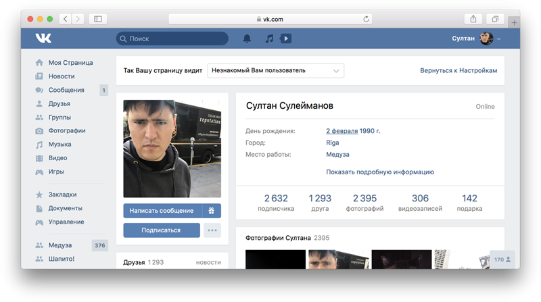The height and width of the screenshot is (302, 541).
Task: Click the Подписаться button
Action: coord(162,230)
